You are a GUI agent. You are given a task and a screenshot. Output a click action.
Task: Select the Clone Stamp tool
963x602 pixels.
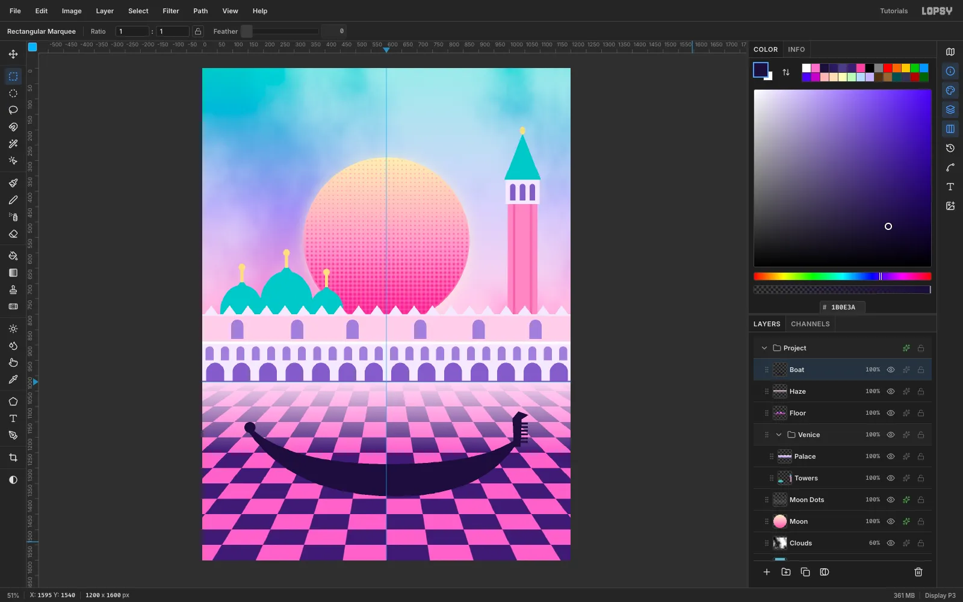(x=13, y=290)
